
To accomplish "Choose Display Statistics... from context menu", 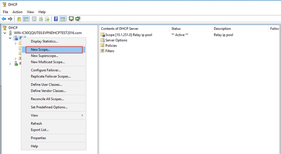I will click(x=53, y=41).
